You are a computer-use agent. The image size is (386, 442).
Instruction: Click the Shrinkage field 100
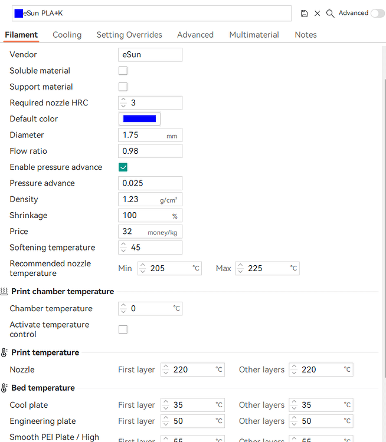click(x=151, y=215)
